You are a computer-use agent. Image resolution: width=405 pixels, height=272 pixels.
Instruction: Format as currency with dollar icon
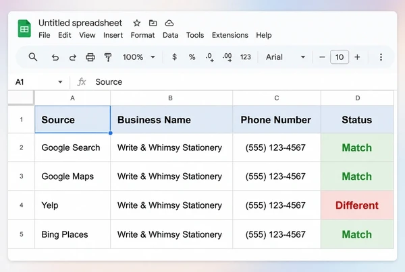175,57
